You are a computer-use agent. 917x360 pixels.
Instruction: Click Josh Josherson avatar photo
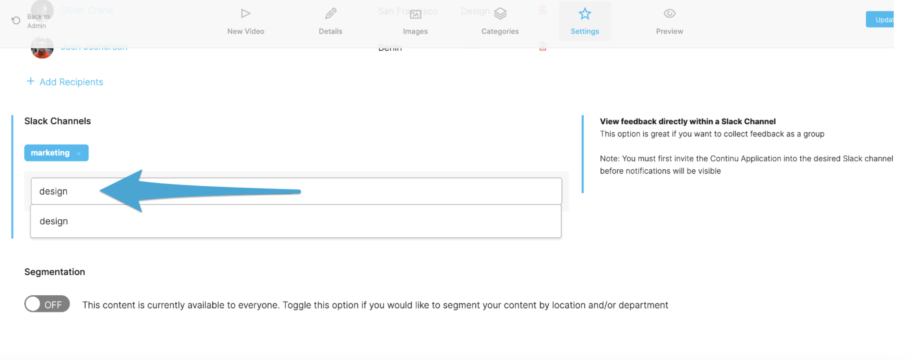(x=42, y=47)
